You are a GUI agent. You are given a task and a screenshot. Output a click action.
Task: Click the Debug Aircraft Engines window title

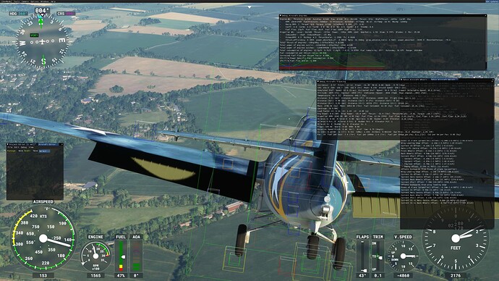tap(294, 15)
